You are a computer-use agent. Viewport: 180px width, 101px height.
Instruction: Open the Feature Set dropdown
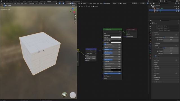point(171,28)
